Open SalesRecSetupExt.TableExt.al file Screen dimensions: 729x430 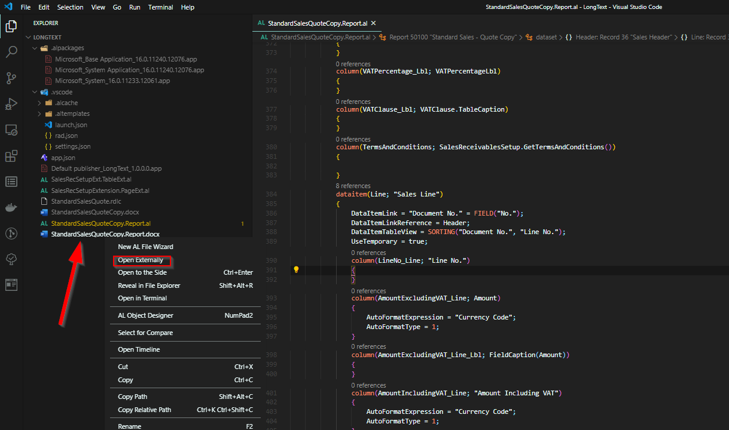[91, 179]
